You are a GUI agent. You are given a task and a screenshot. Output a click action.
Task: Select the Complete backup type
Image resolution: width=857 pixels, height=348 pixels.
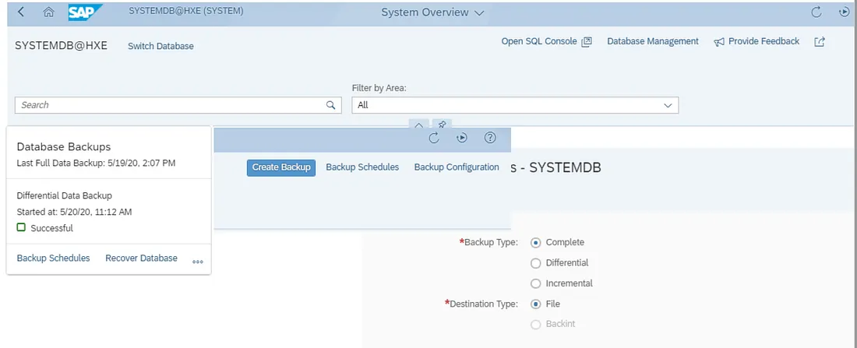[x=536, y=242]
